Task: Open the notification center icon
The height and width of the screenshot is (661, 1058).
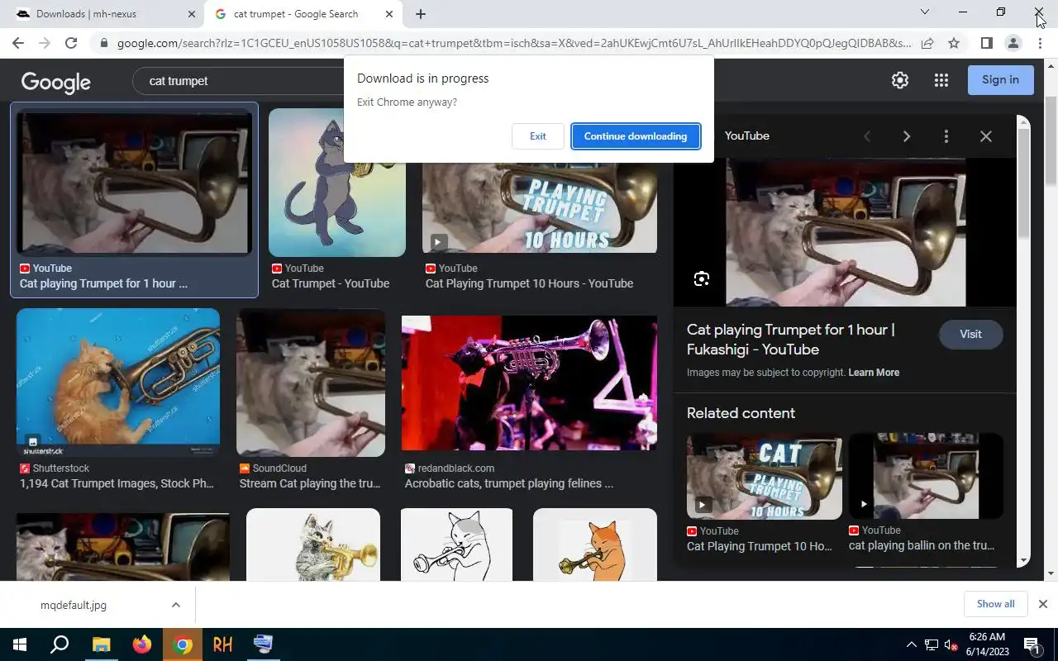Action: [1032, 644]
